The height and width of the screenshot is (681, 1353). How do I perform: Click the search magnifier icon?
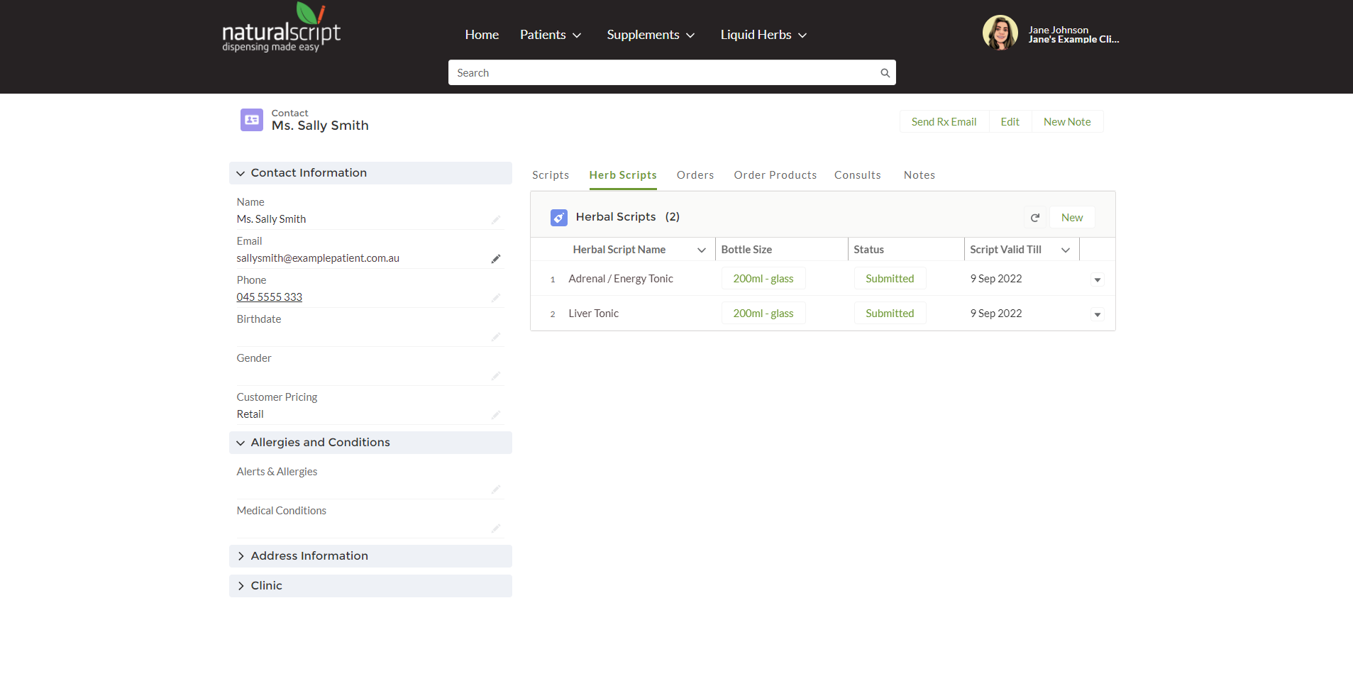885,73
